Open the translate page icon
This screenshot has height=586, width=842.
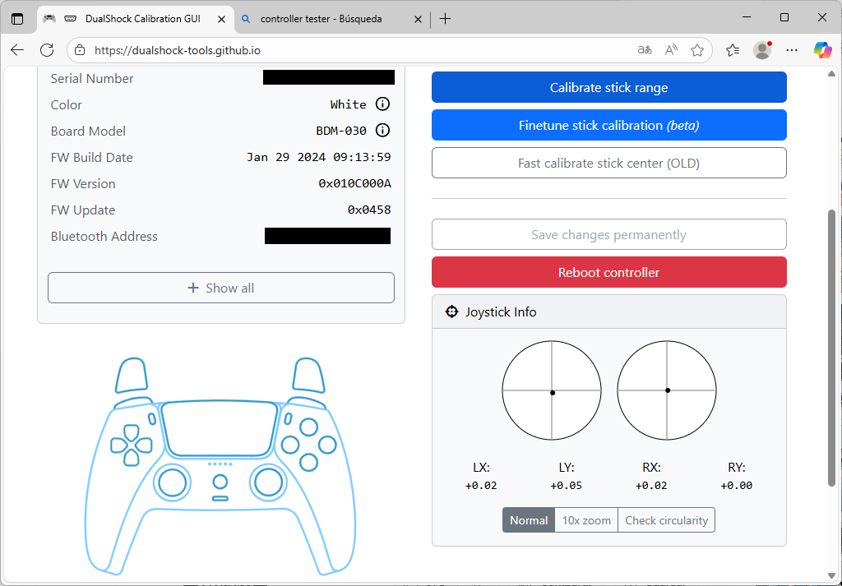click(645, 50)
